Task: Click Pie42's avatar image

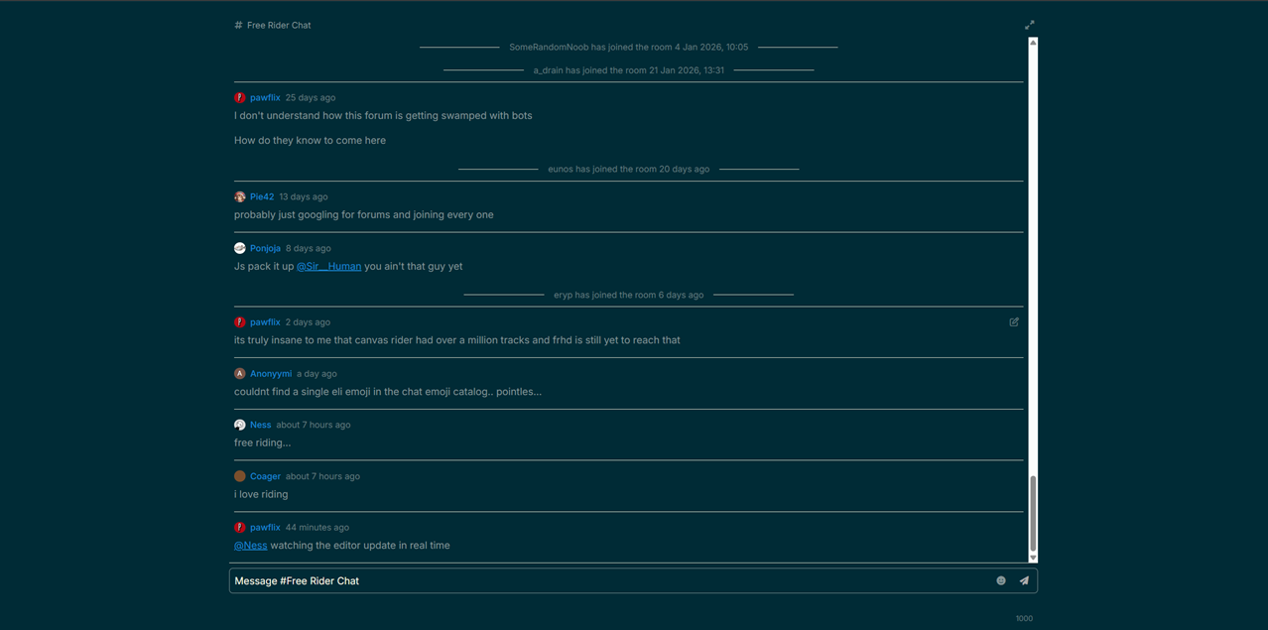Action: 239,196
